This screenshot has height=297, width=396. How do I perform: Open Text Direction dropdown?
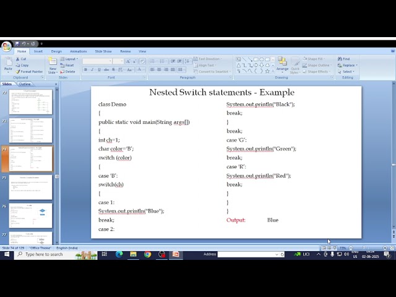pyautogui.click(x=208, y=59)
